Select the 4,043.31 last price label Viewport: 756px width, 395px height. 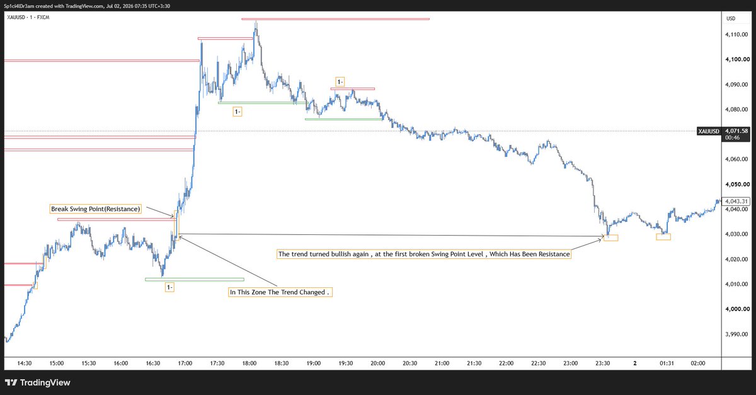[x=736, y=201]
